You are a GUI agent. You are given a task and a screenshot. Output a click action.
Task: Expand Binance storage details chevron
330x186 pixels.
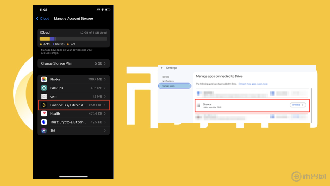pos(105,105)
